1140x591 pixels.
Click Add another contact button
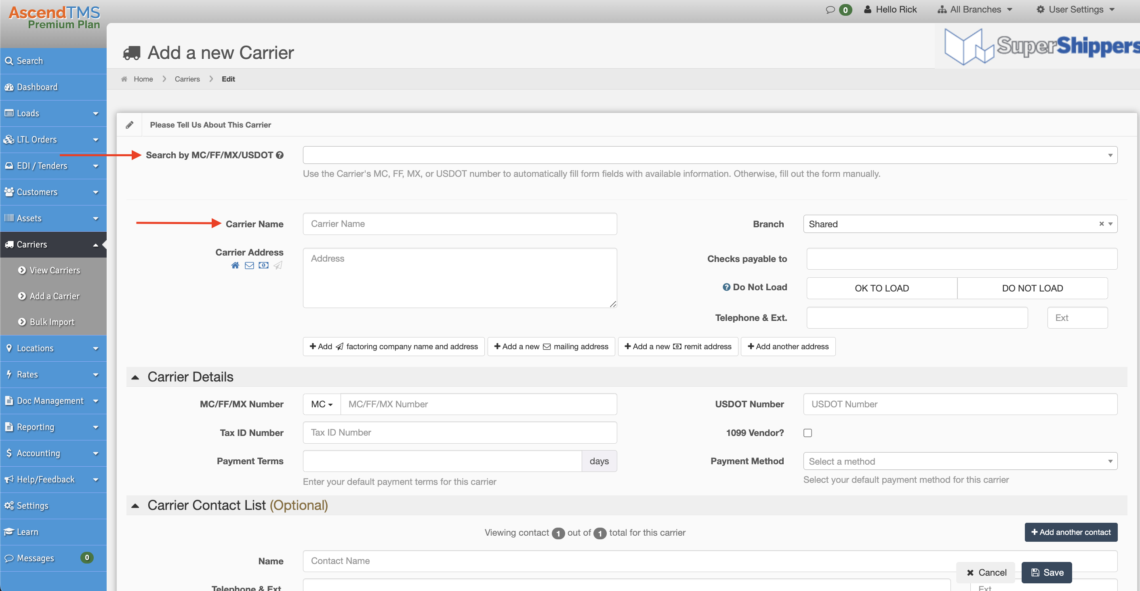[x=1071, y=532]
